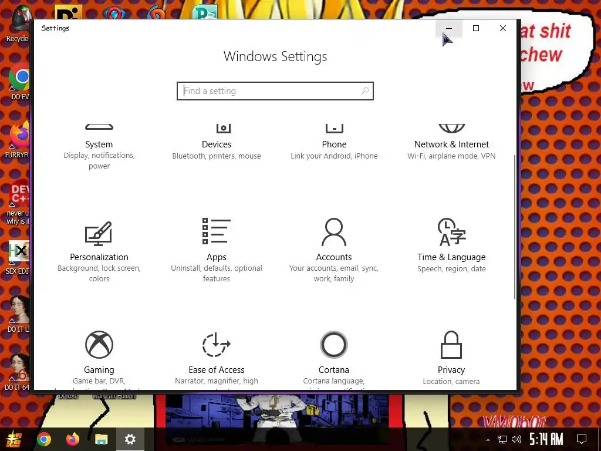This screenshot has width=601, height=451.
Task: Click the Settings gear taskbar button
Action: [x=130, y=439]
